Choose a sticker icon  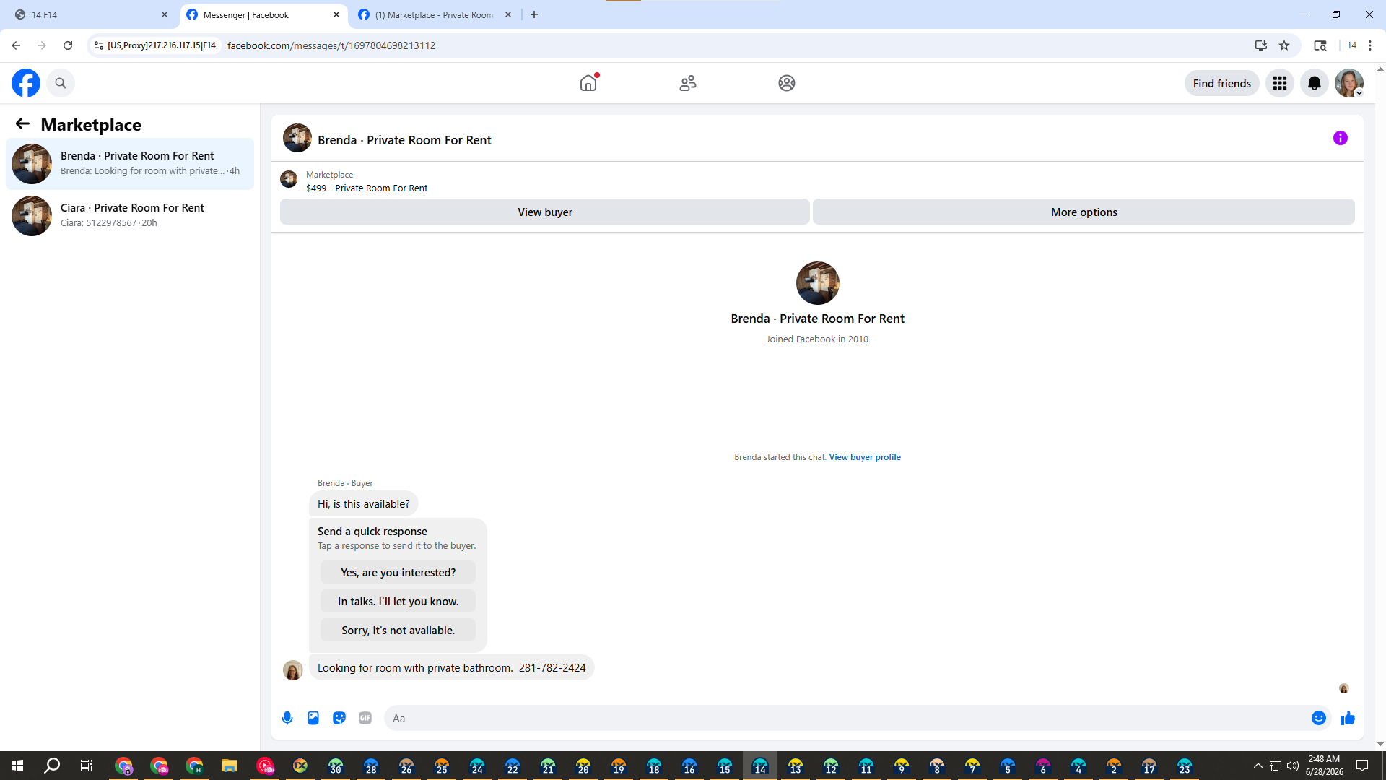click(x=339, y=718)
